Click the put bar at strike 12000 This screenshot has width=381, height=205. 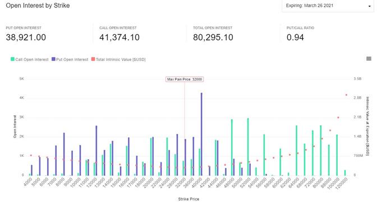[96, 151]
